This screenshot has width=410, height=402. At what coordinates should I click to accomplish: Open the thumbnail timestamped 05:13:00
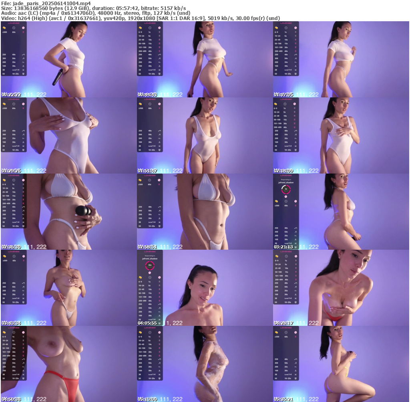coord(205,364)
